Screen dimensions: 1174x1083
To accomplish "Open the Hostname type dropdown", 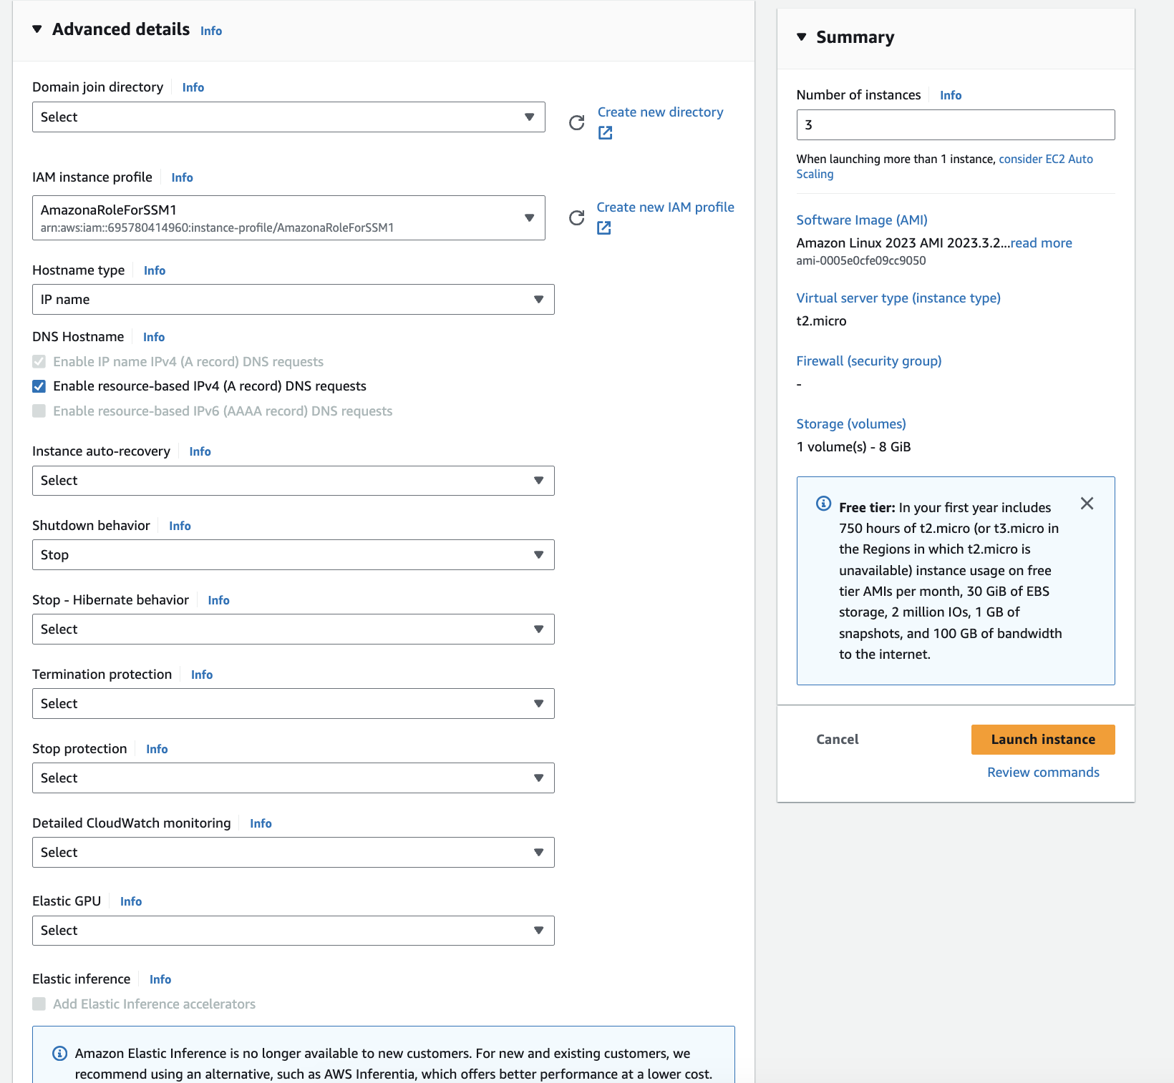I will [293, 300].
